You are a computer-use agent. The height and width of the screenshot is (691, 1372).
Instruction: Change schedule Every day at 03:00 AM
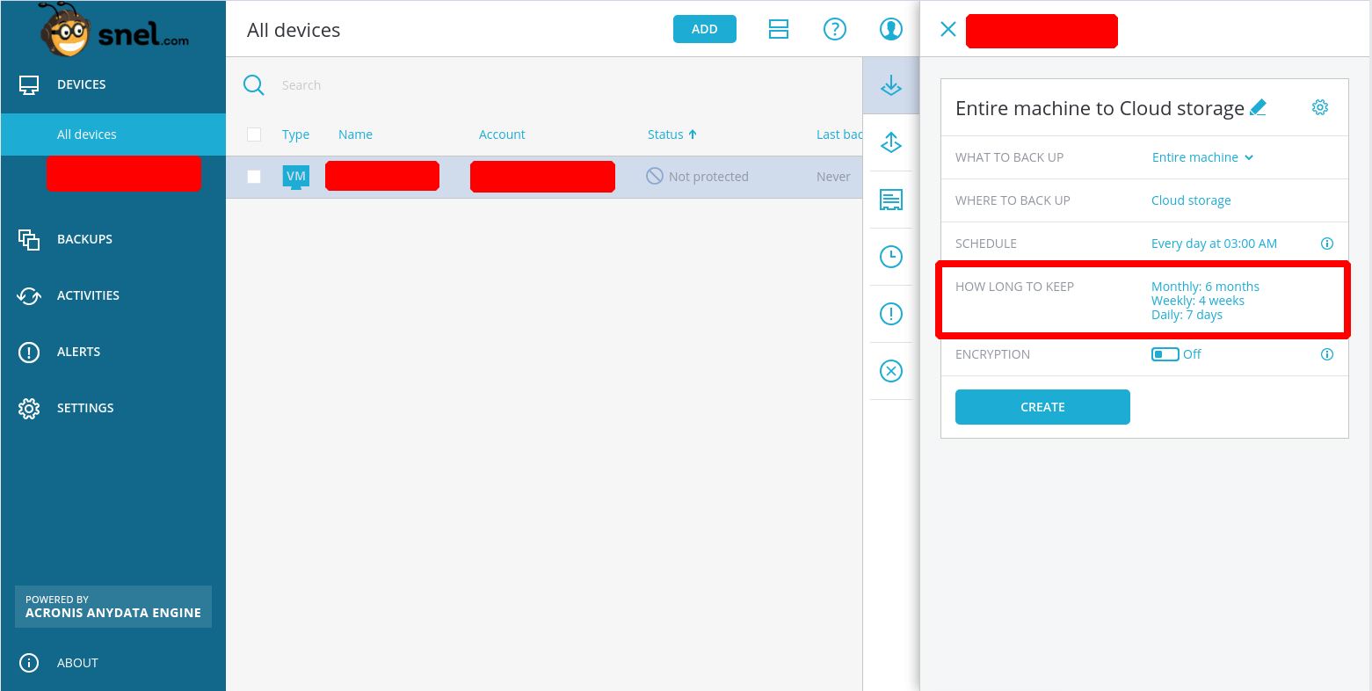tap(1213, 244)
